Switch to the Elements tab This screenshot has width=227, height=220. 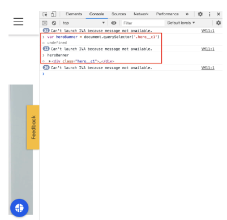(74, 14)
